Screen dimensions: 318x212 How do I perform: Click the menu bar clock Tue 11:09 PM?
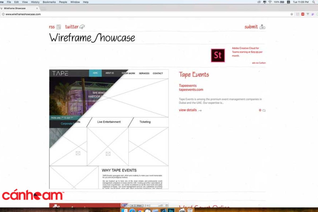[x=301, y=2]
